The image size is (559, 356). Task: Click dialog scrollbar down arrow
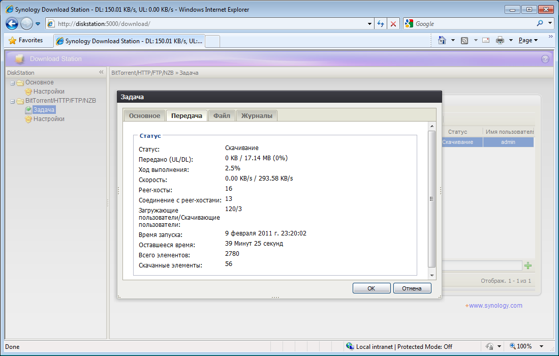(432, 275)
